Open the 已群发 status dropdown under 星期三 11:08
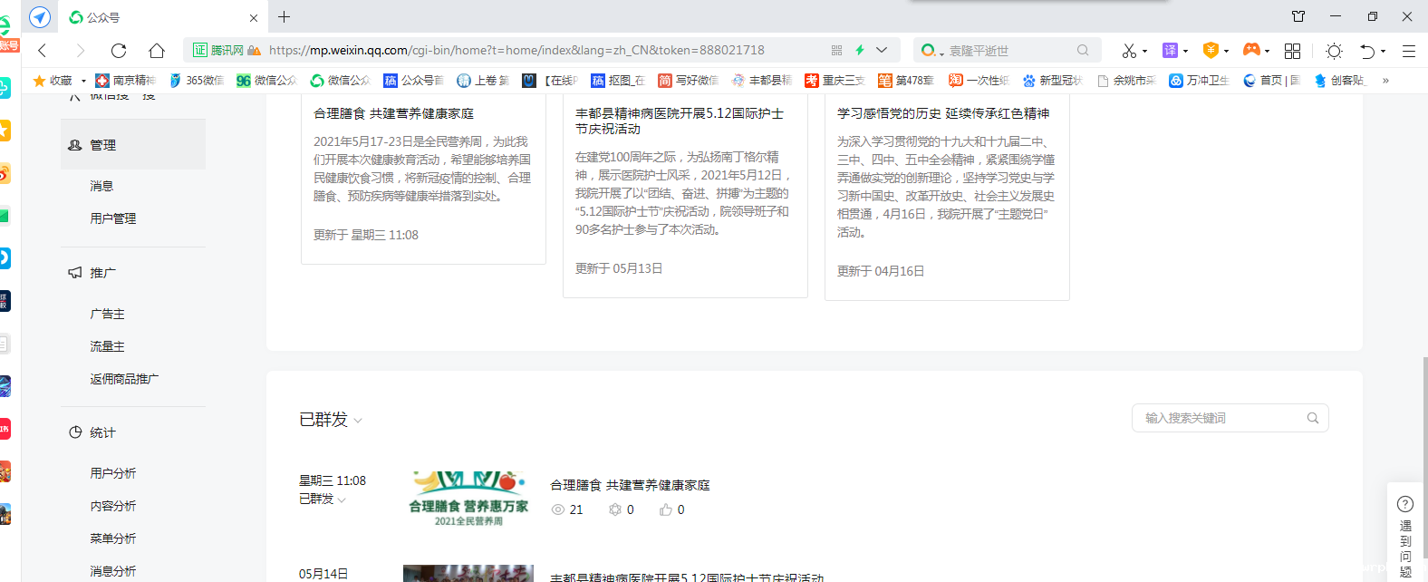This screenshot has height=582, width=1428. (323, 500)
